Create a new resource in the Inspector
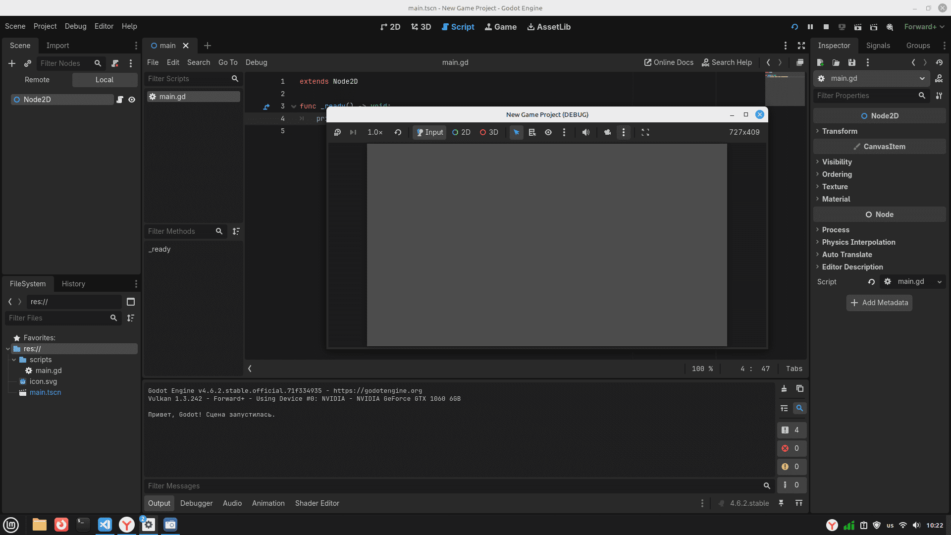 coord(820,62)
